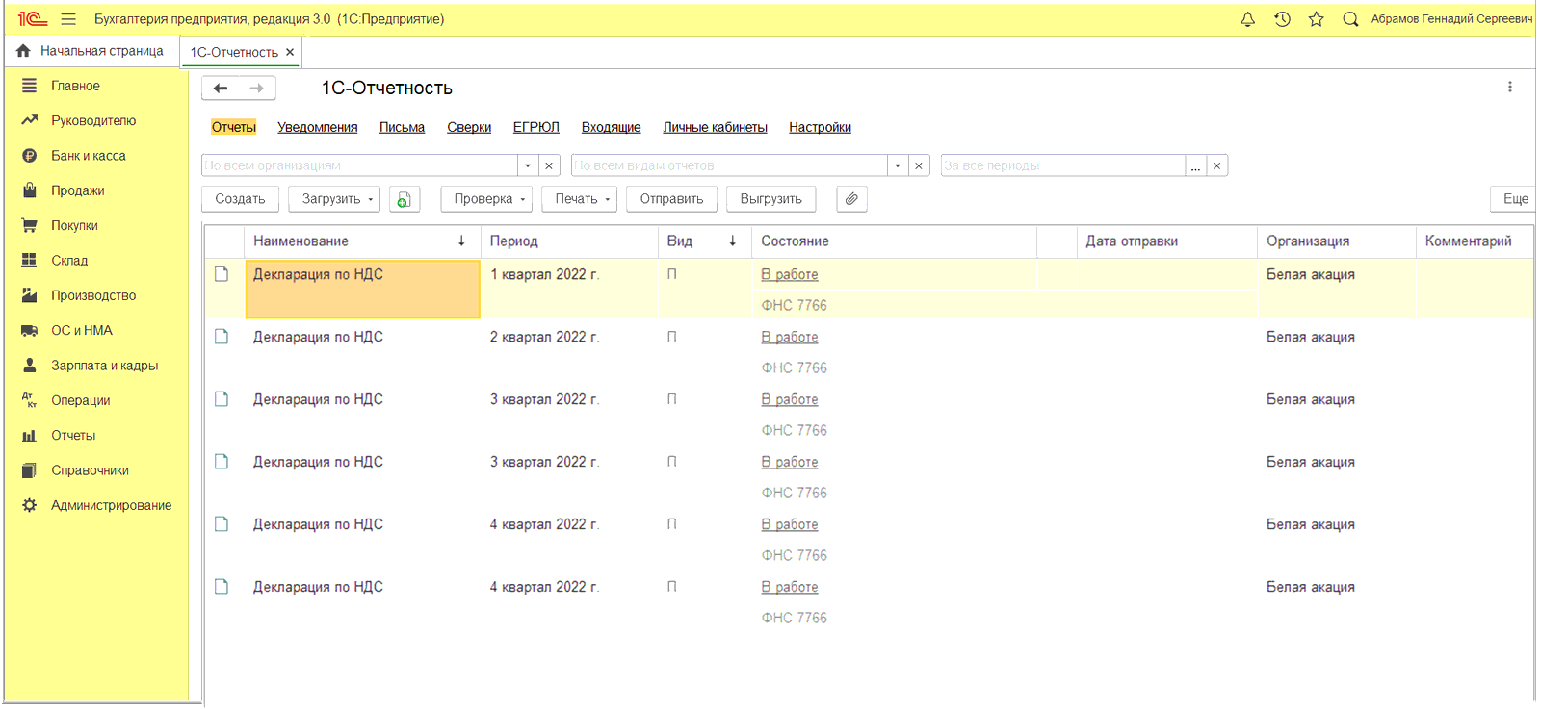Image resolution: width=1541 pixels, height=709 pixels.
Task: Clear the report types filter
Action: (919, 165)
